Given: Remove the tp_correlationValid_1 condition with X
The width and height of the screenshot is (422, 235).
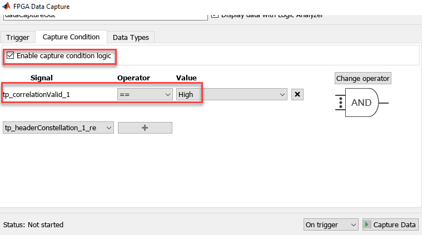Looking at the screenshot, I should click(297, 94).
